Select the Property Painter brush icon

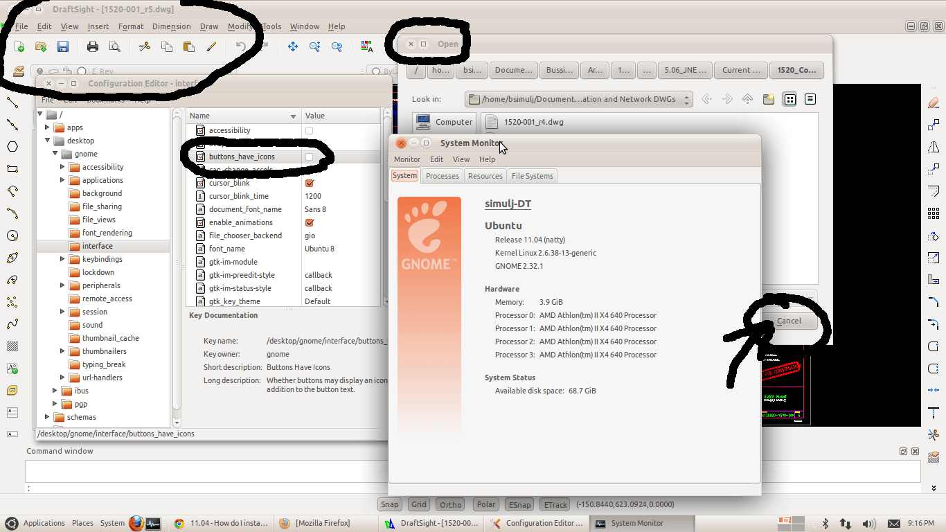coord(211,46)
